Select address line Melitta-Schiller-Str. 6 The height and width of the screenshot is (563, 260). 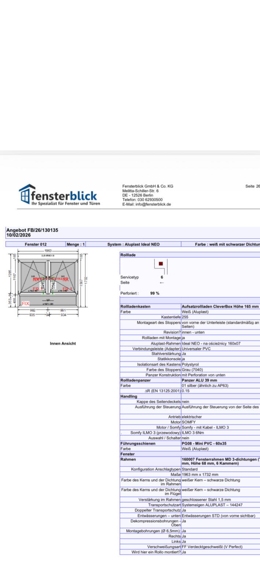140,191
